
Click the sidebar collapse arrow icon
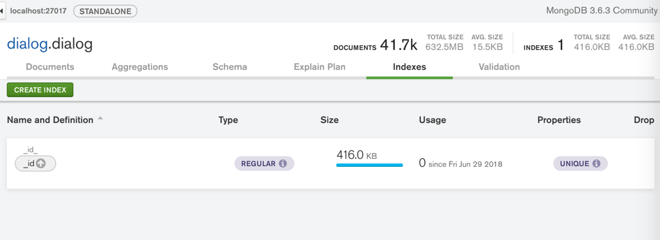[2, 11]
